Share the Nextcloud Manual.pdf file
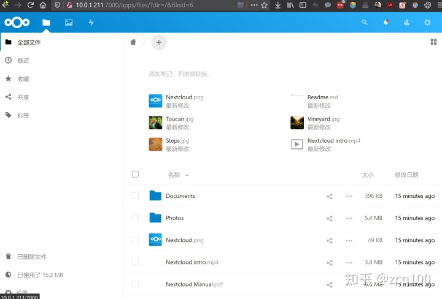Screen dimensions: 442x299 click(x=329, y=285)
